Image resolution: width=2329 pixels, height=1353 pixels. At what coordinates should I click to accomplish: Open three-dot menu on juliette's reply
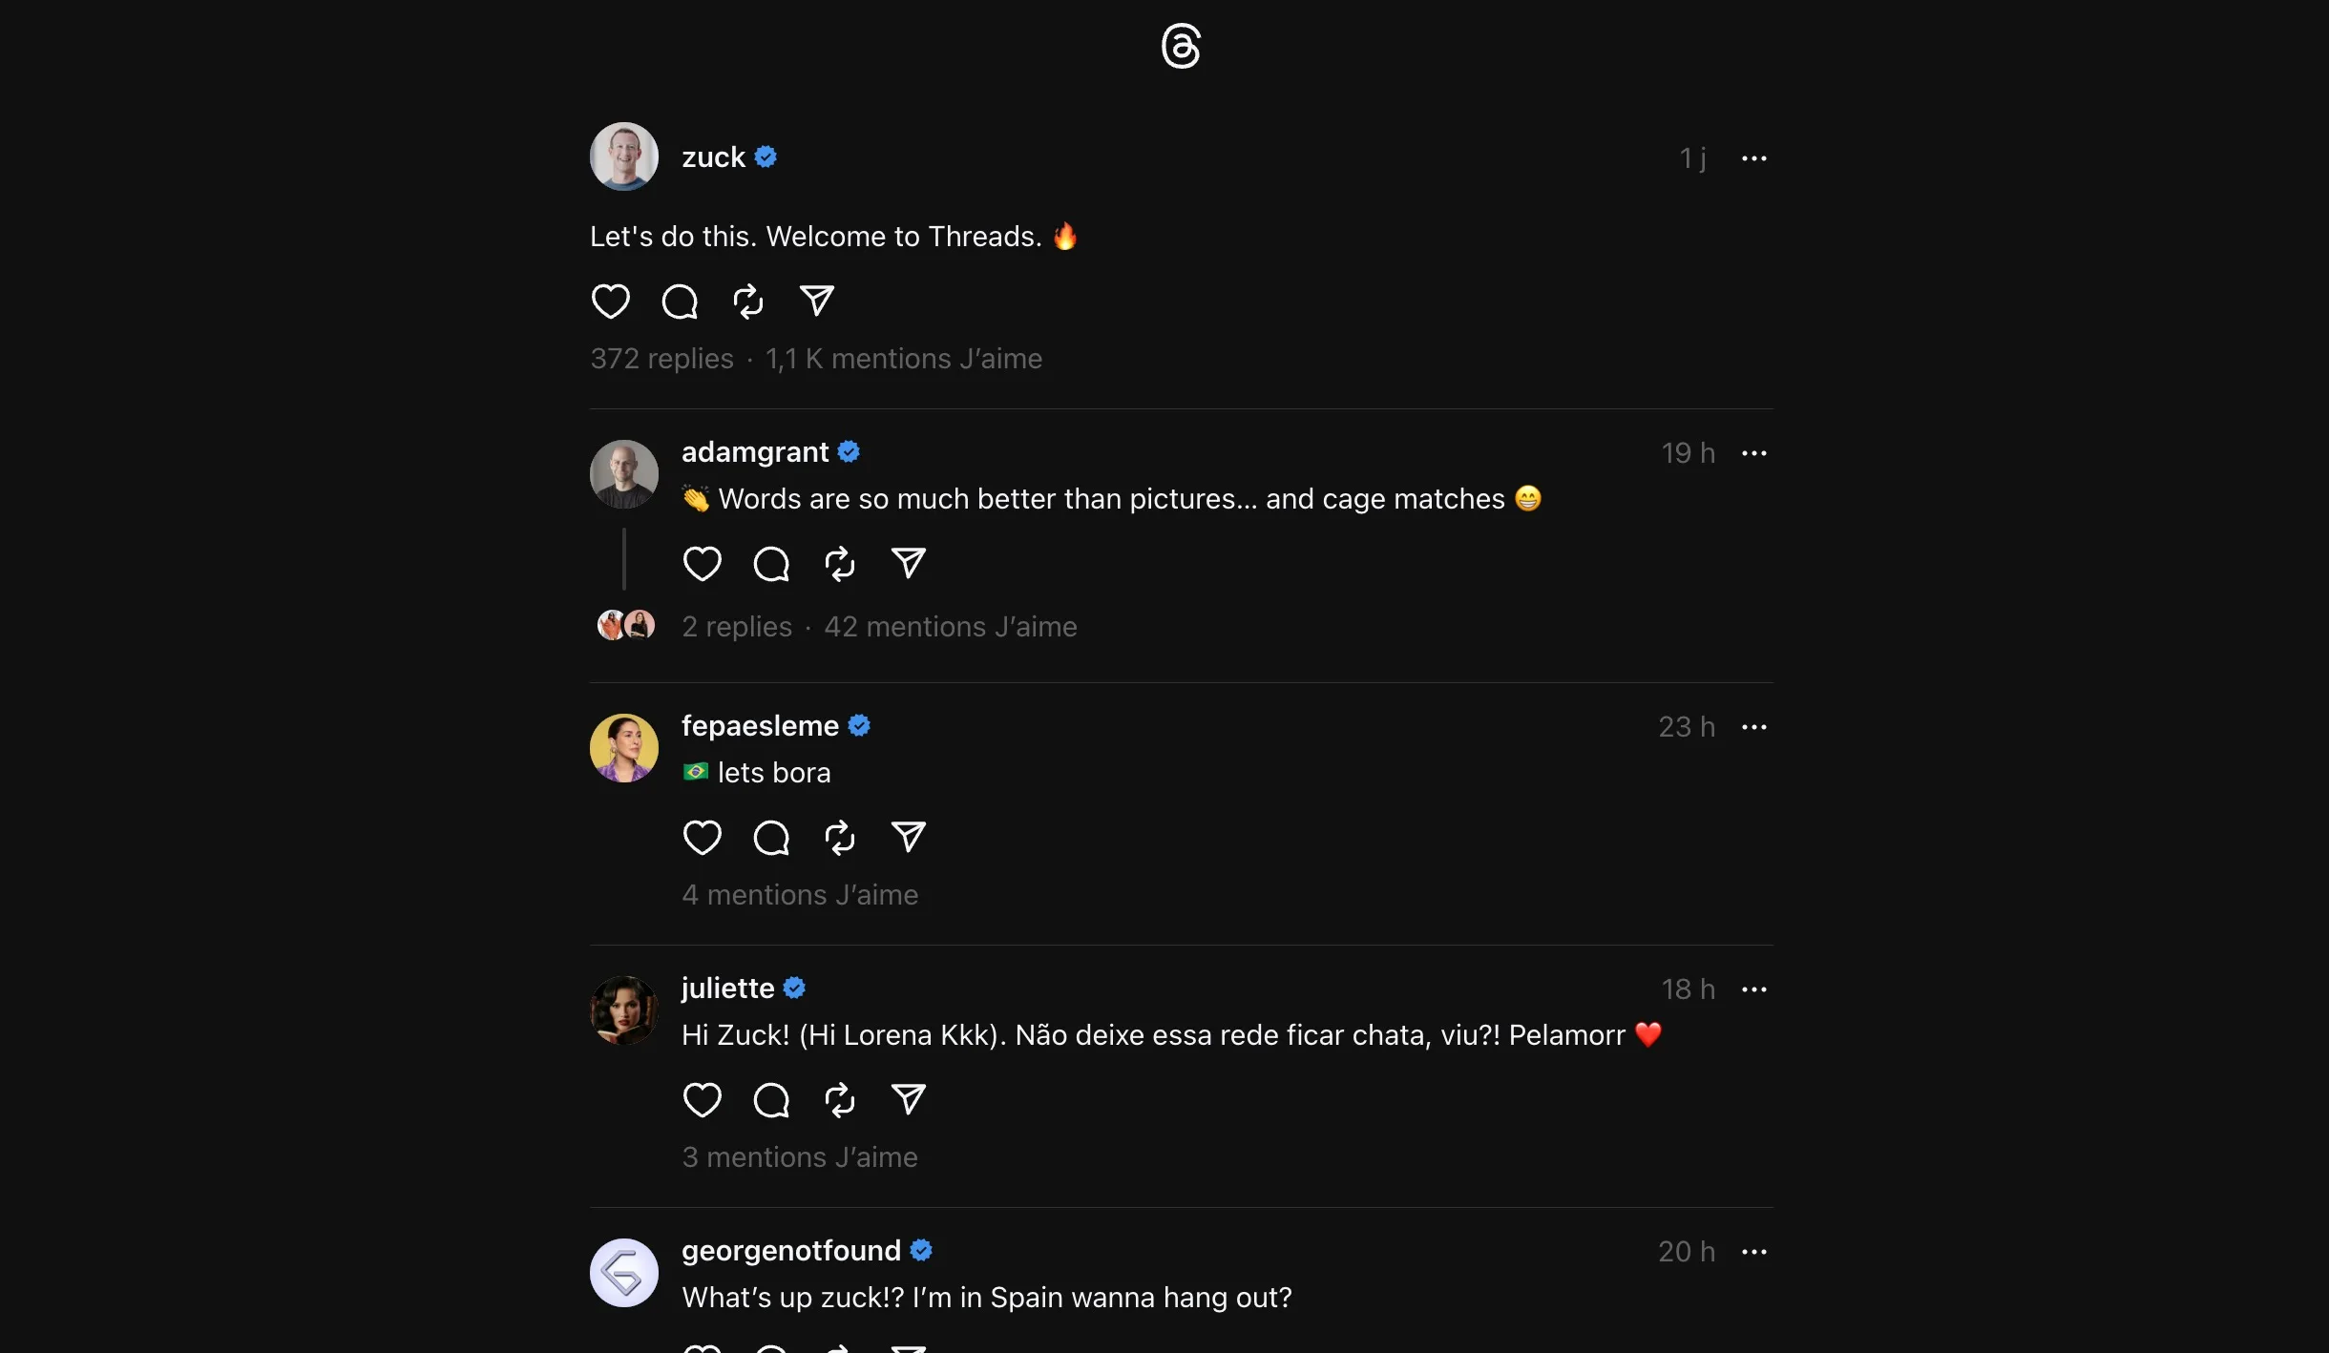click(x=1753, y=989)
